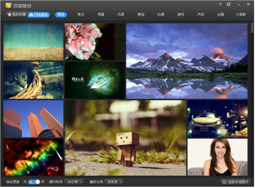This screenshot has width=255, height=188.
Task: Click the 选择本地图片 button
Action: (x=235, y=182)
